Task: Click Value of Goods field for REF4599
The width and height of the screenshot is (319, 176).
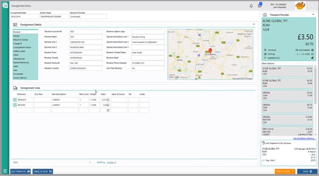Action: 119,105
